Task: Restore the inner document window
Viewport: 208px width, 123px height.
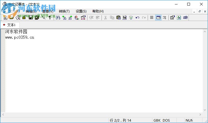Action: (200, 11)
